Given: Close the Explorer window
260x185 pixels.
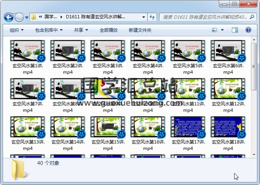Looking at the screenshot, I should point(248,4).
